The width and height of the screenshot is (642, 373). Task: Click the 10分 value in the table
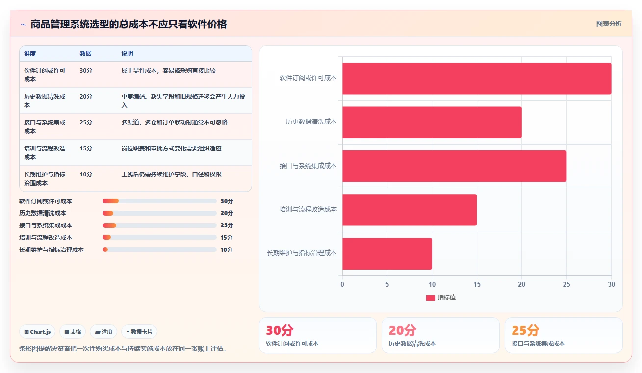point(86,174)
